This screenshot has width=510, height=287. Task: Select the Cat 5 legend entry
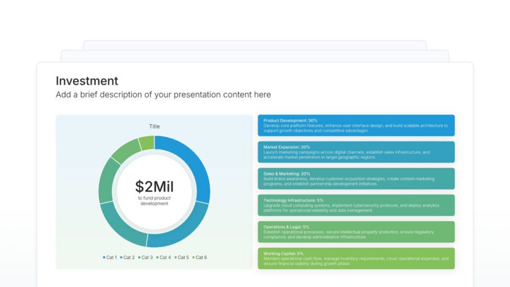(x=181, y=257)
